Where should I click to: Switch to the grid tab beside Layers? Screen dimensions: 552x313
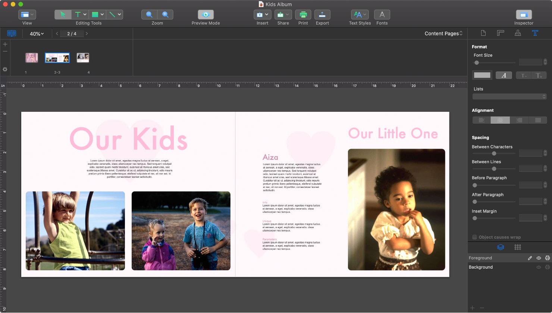click(518, 247)
